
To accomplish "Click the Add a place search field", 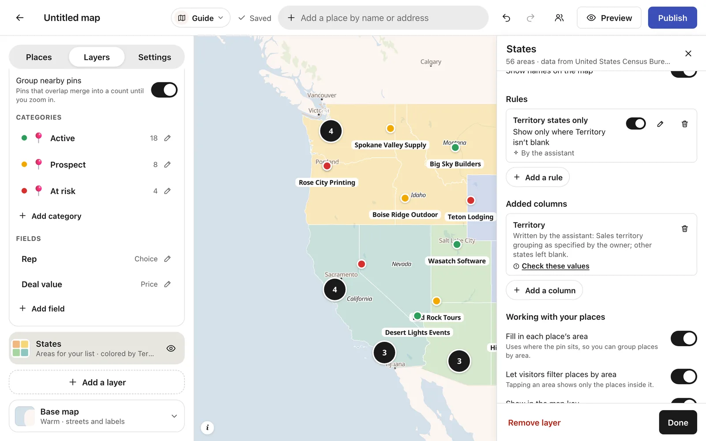I will tap(383, 18).
